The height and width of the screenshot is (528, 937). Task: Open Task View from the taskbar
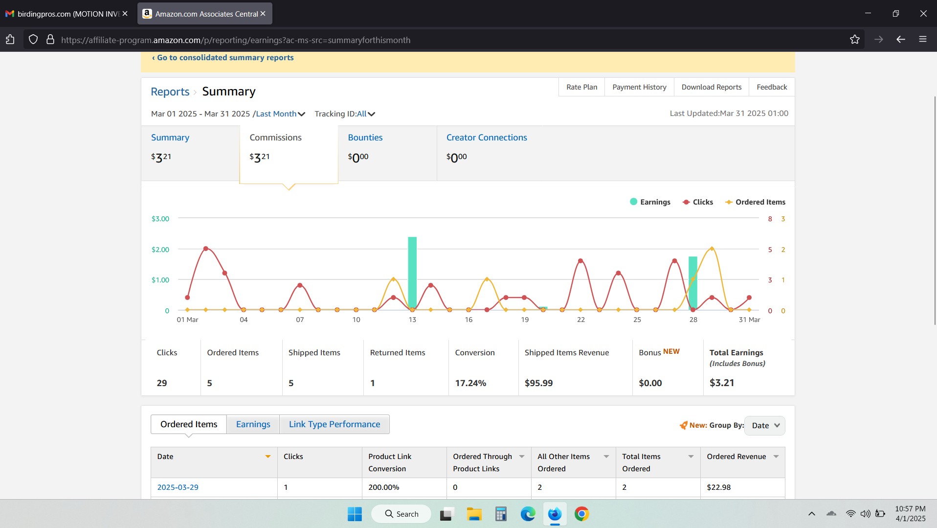point(446,514)
